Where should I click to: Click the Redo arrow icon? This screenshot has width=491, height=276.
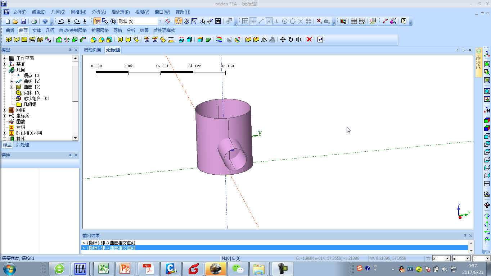click(x=77, y=22)
